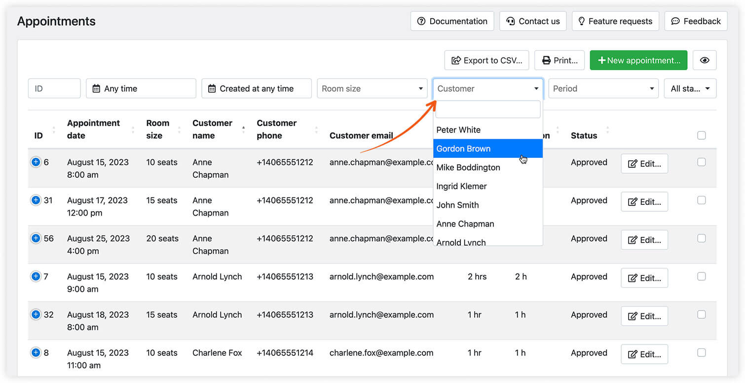Open the Room size filter dropdown

pos(372,88)
